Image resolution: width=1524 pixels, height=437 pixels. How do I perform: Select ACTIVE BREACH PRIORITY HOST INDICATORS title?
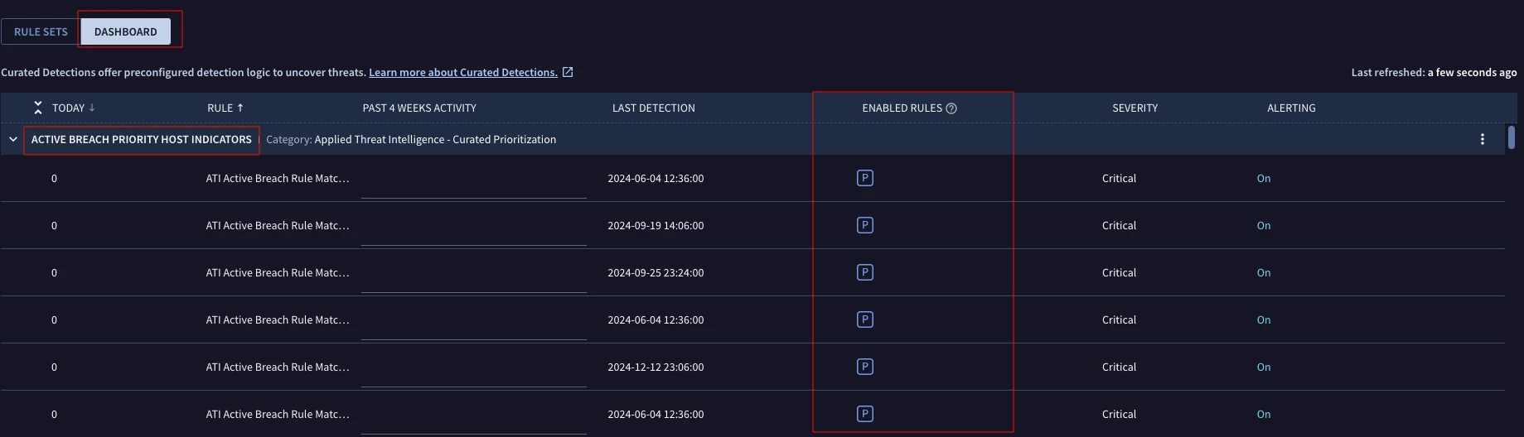tap(142, 139)
